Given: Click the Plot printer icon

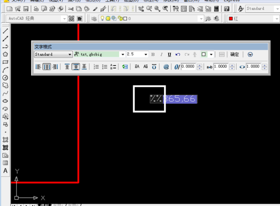Looking at the screenshot, I should [x=36, y=9].
